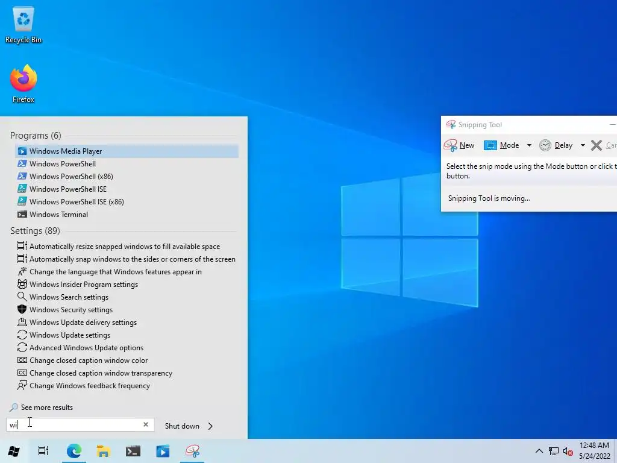Select 'Windows Update settings' result text
The height and width of the screenshot is (463, 617).
[70, 335]
